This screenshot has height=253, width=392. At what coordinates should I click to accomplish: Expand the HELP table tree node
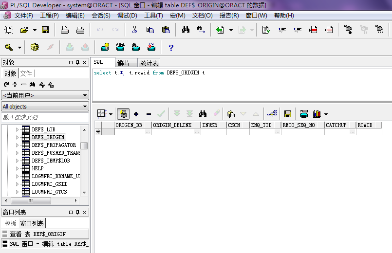pyautogui.click(x=17, y=168)
